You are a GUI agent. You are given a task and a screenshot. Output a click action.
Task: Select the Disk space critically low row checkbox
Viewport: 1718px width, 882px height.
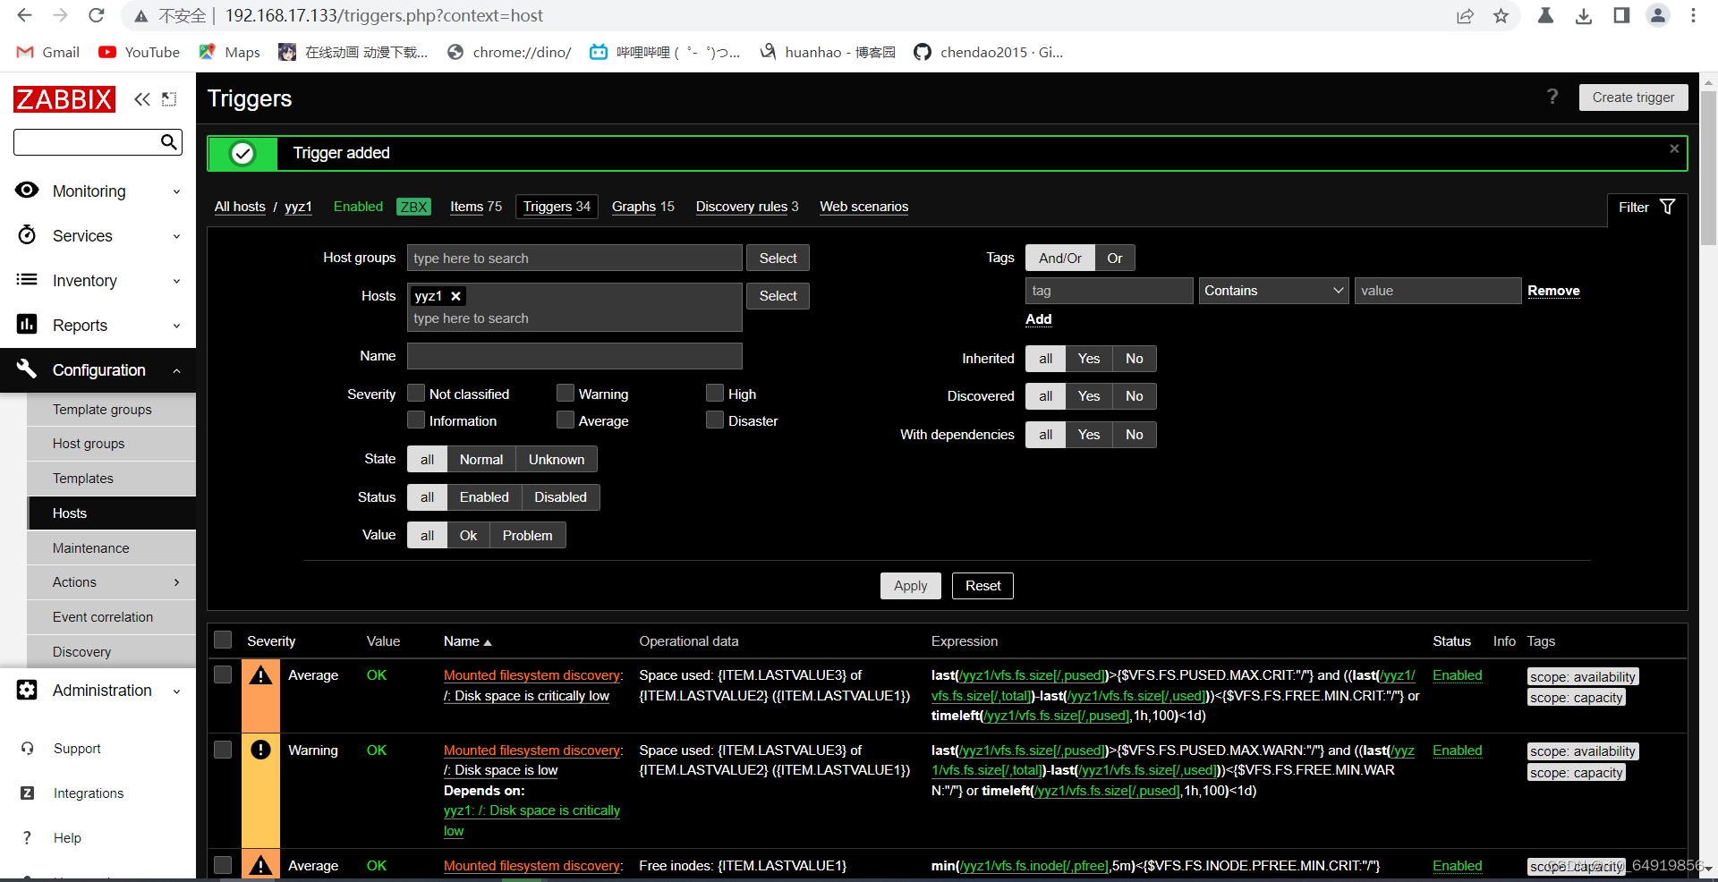pyautogui.click(x=223, y=674)
